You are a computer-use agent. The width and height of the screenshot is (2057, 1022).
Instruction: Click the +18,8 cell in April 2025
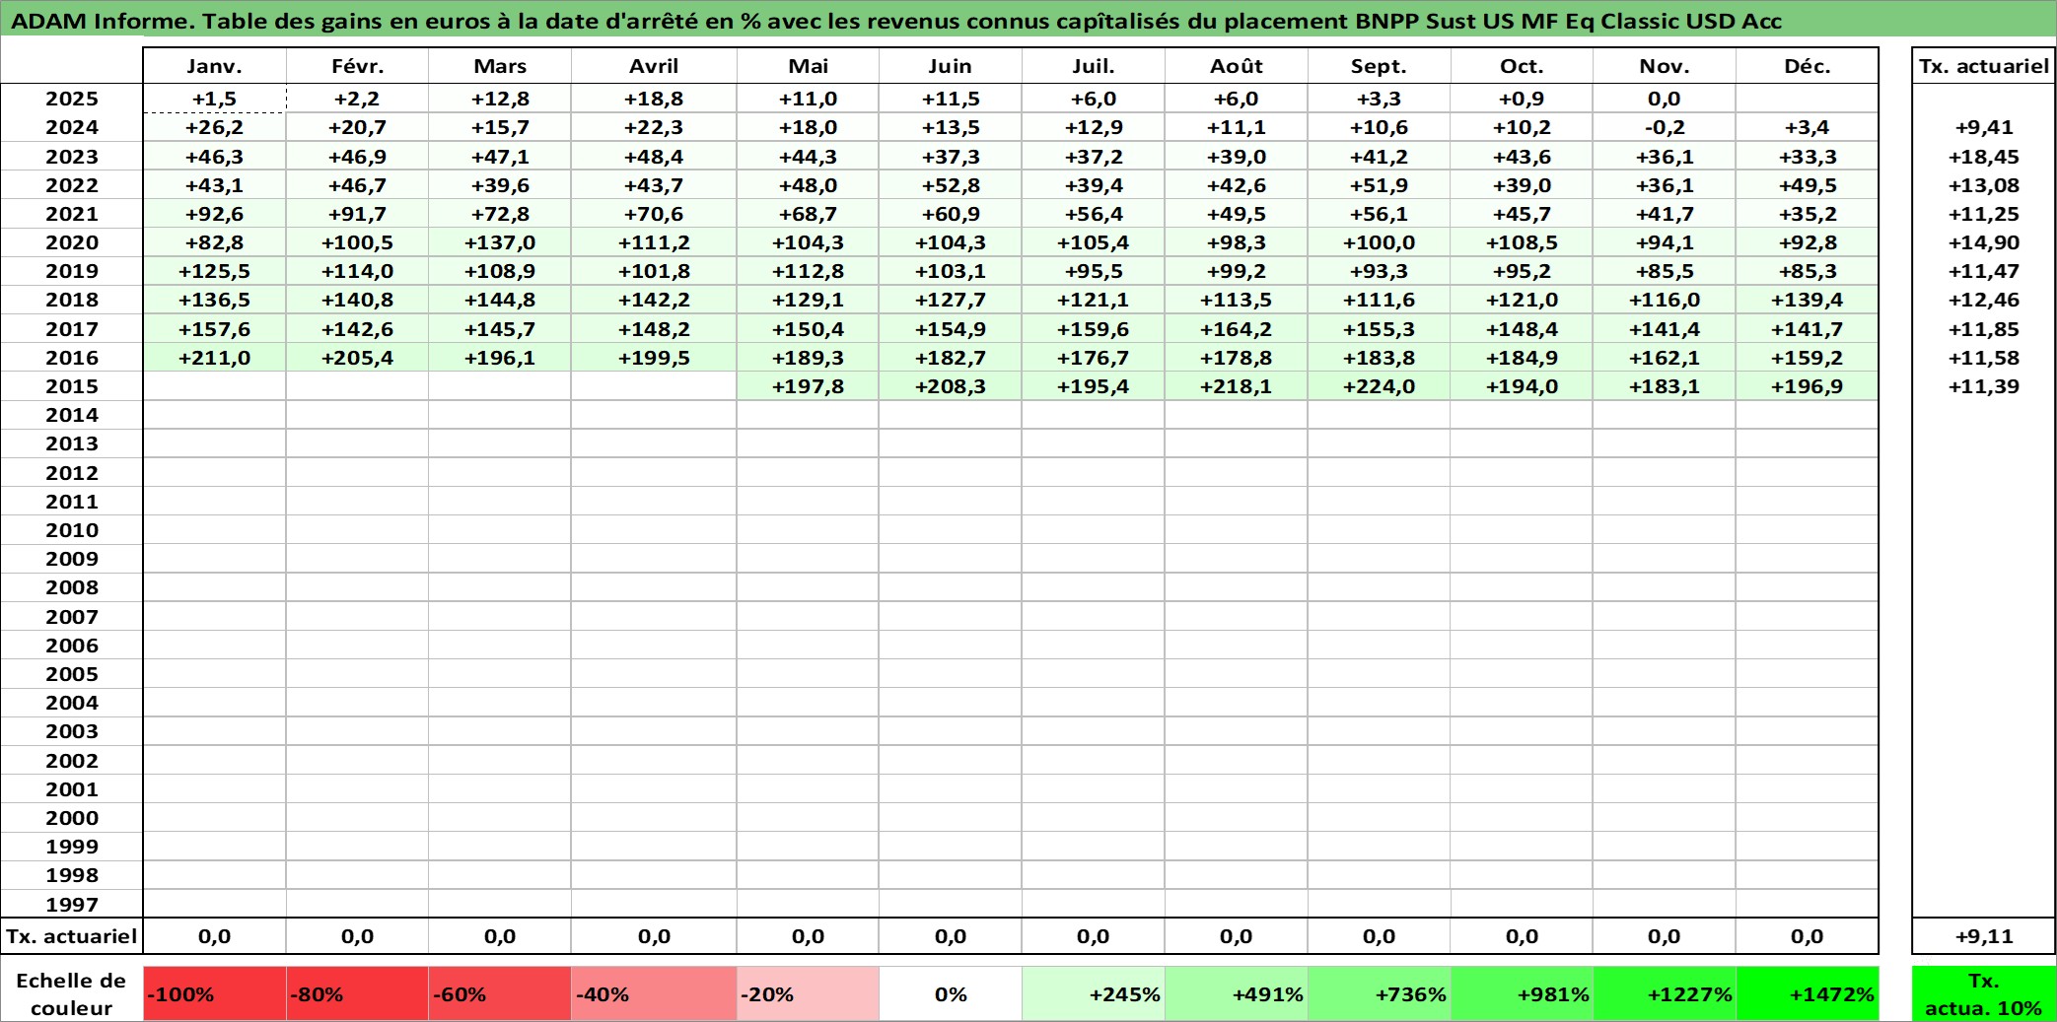[x=654, y=99]
